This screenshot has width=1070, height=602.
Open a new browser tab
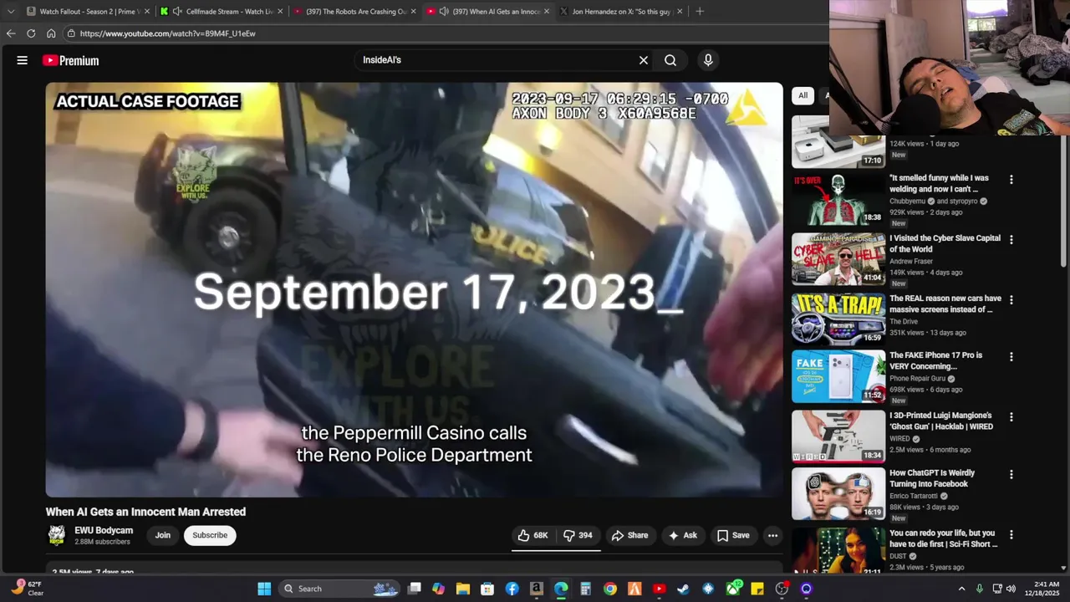(x=700, y=11)
